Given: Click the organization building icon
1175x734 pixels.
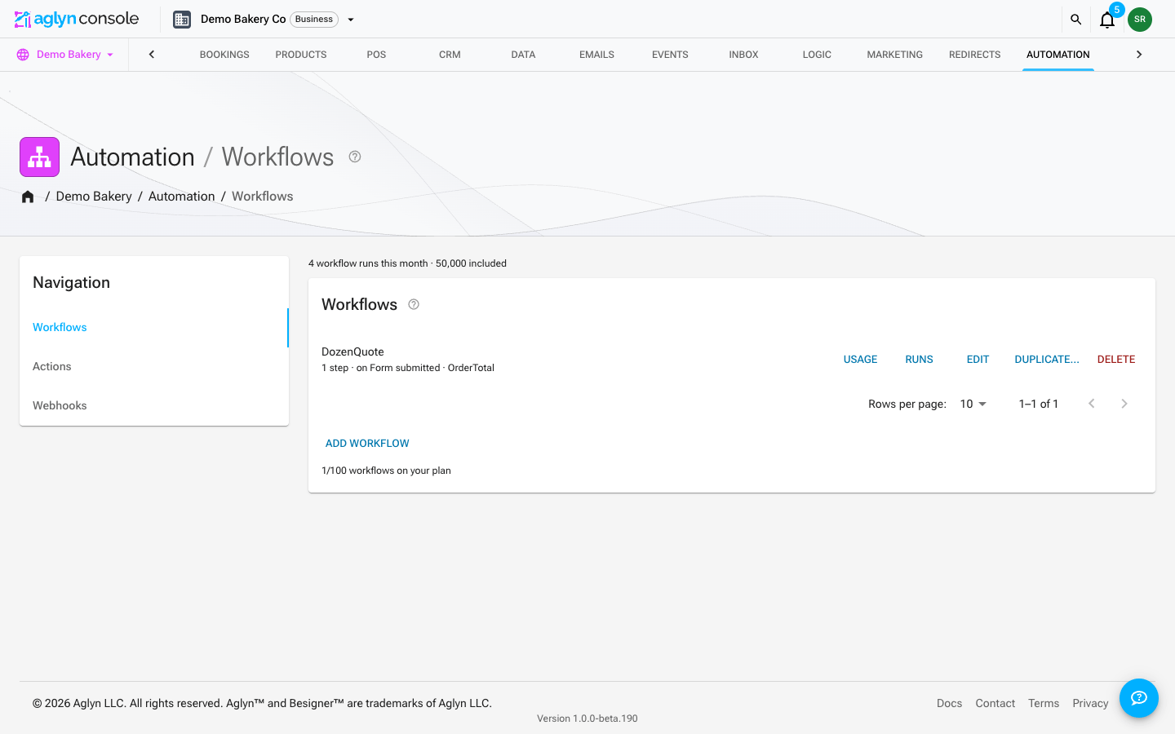Looking at the screenshot, I should 182,20.
